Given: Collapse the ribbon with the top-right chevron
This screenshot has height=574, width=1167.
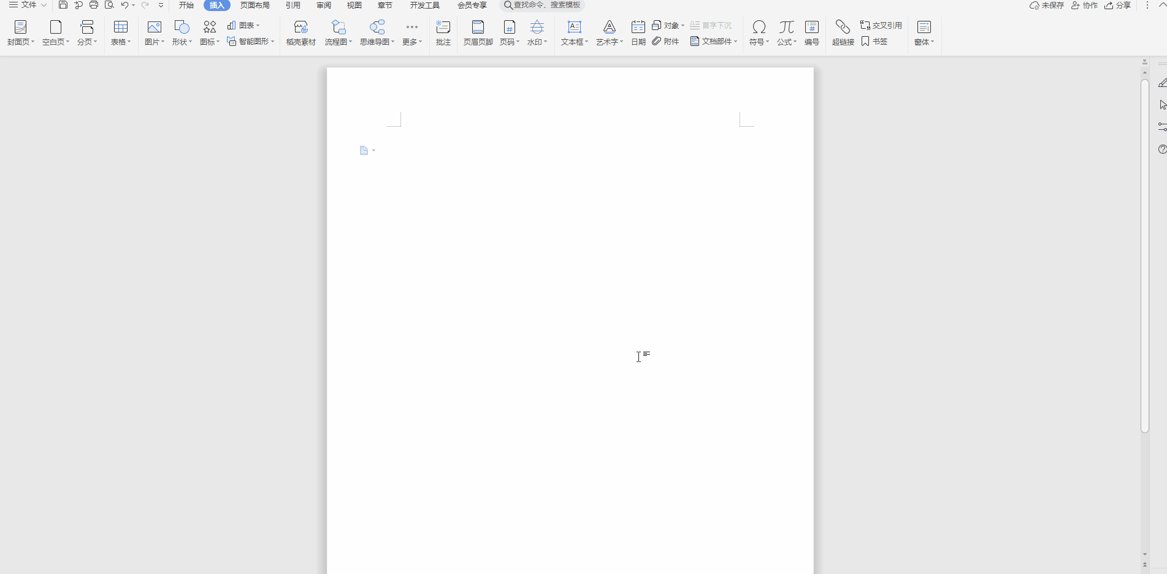Looking at the screenshot, I should (1161, 5).
